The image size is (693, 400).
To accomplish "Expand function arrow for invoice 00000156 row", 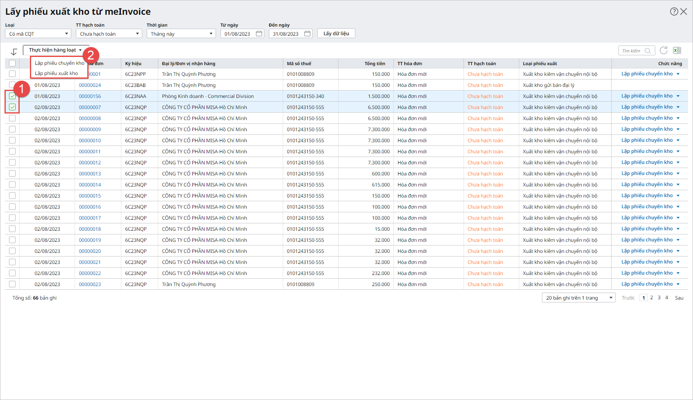I will [678, 96].
